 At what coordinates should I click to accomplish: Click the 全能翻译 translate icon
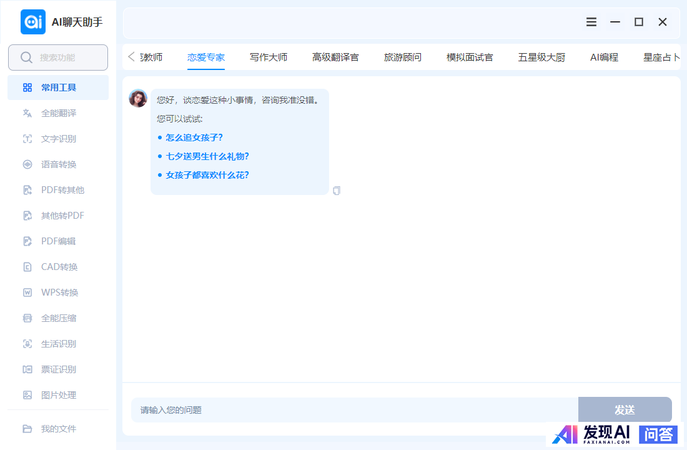point(27,113)
